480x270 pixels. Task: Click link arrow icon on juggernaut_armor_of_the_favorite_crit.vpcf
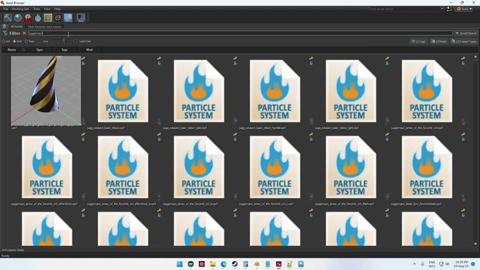tap(463, 58)
